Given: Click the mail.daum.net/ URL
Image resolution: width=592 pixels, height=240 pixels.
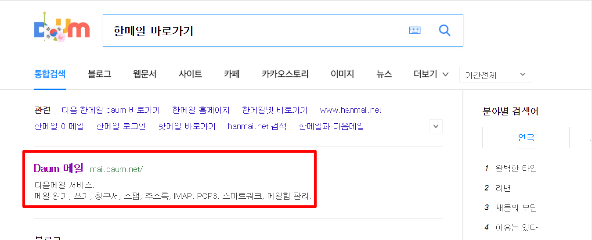Looking at the screenshot, I should (116, 169).
